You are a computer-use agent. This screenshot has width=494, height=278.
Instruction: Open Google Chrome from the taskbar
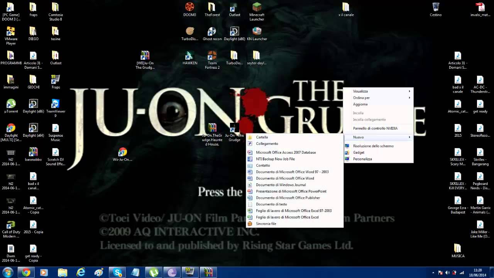pos(26,272)
